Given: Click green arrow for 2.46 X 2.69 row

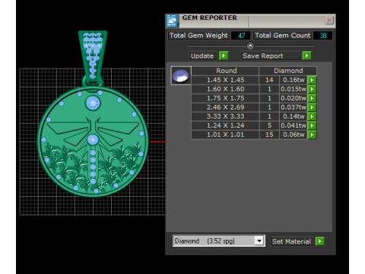Looking at the screenshot, I should 312,107.
